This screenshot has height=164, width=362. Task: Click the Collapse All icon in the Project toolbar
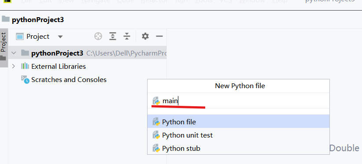(126, 36)
